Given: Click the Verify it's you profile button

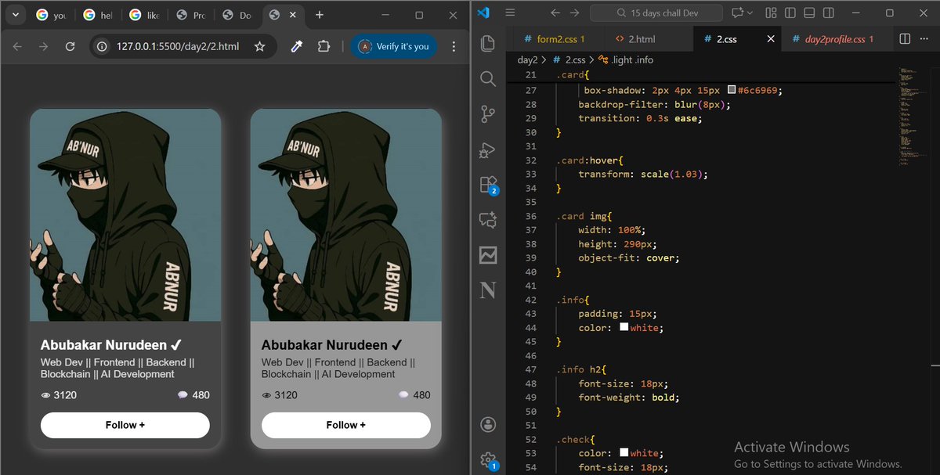Looking at the screenshot, I should (394, 47).
